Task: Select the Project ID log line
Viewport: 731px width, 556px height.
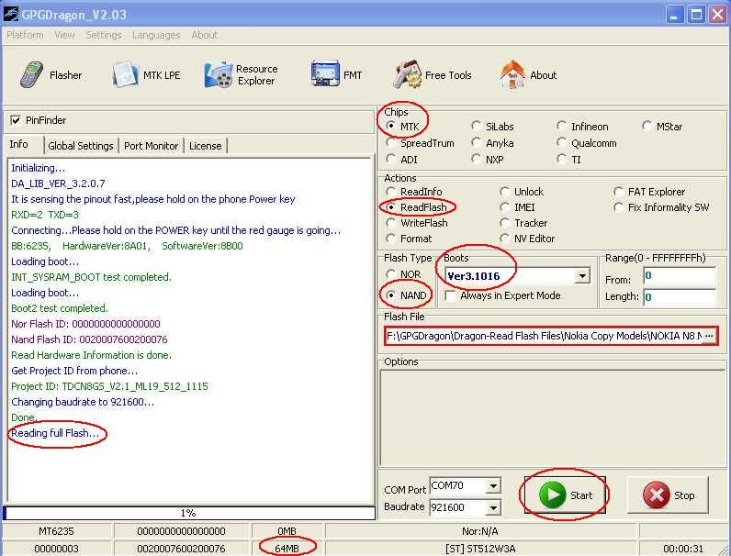Action: click(x=109, y=386)
